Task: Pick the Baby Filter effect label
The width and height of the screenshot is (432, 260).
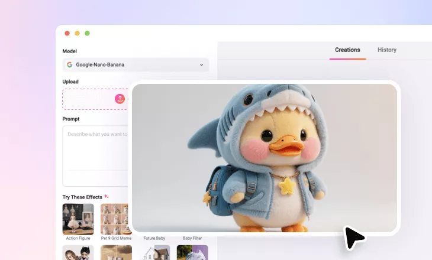Action: [192, 238]
